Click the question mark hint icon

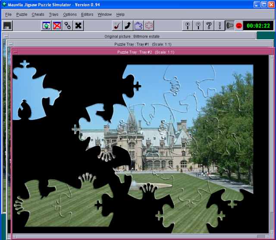(209, 25)
